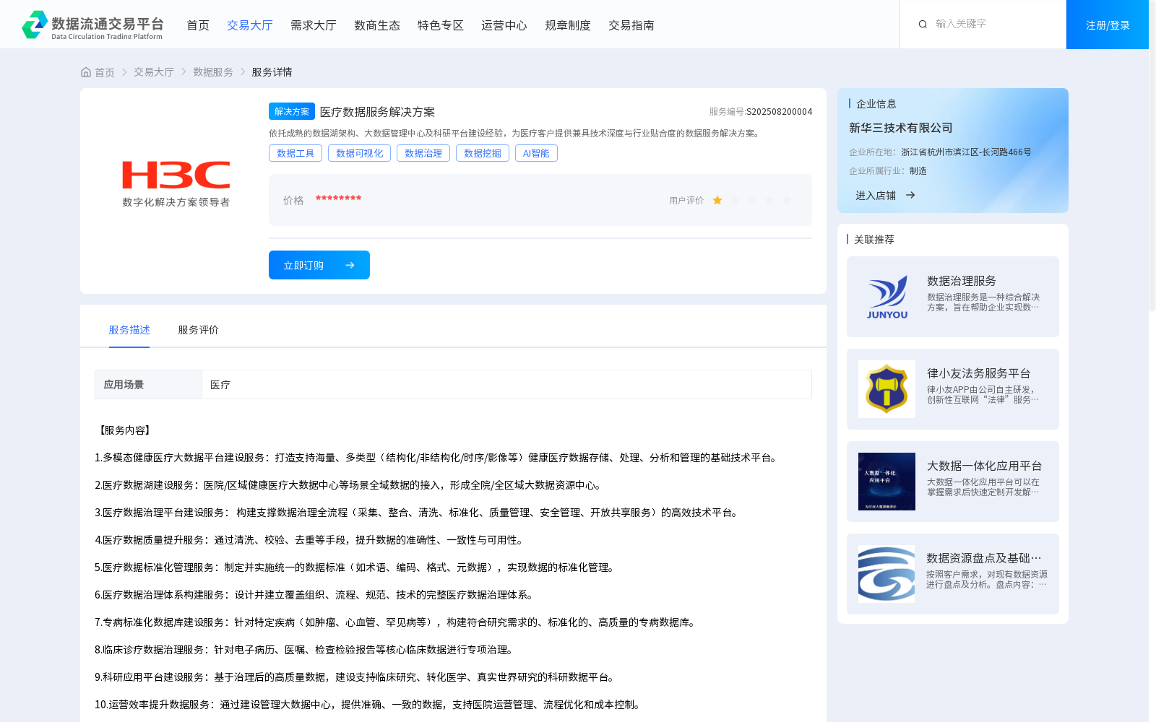Select the 数据挖掘 tag
This screenshot has height=722, width=1156.
[483, 153]
